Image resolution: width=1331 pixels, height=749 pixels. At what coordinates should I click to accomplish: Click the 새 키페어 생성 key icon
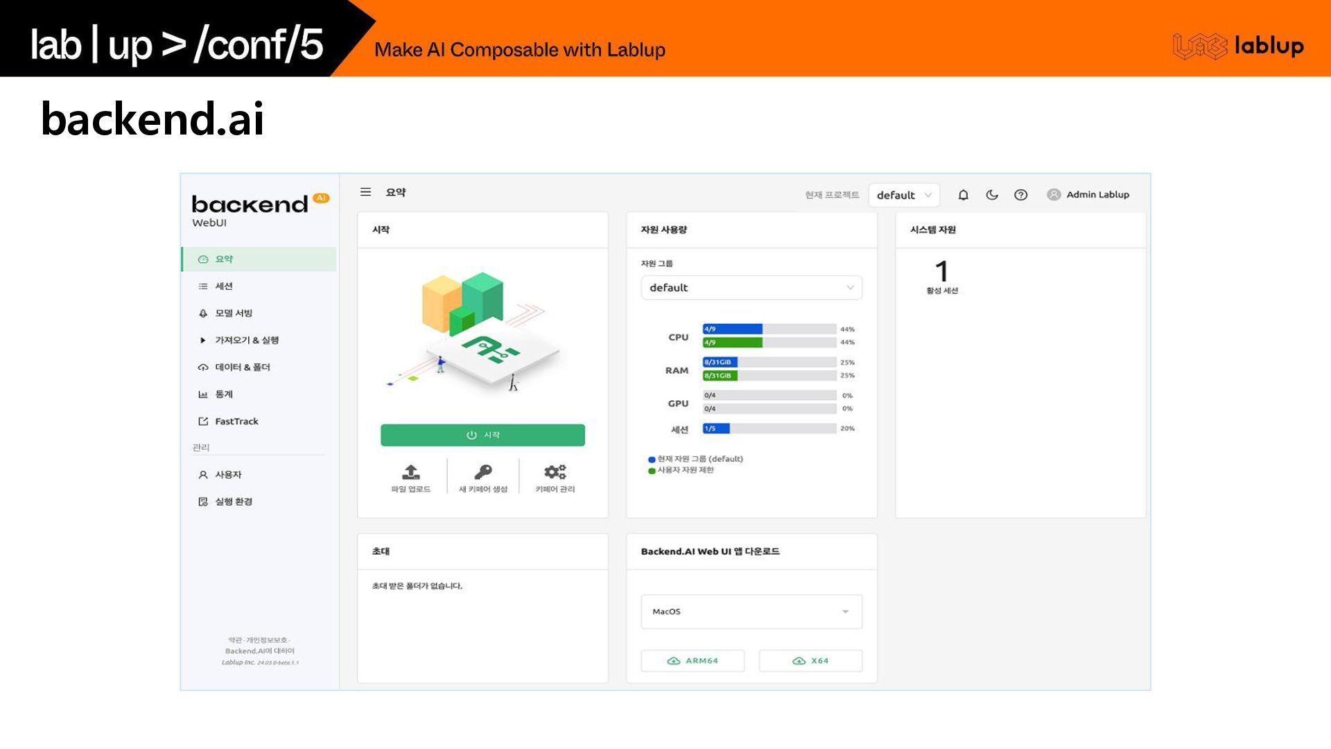coord(482,472)
